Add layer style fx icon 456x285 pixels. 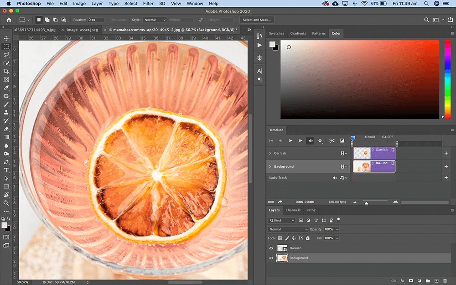[402, 281]
